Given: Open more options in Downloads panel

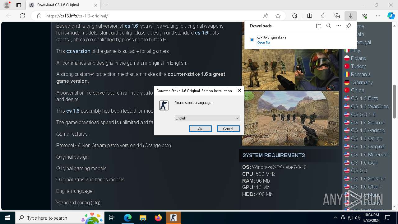Looking at the screenshot, I should point(339,26).
